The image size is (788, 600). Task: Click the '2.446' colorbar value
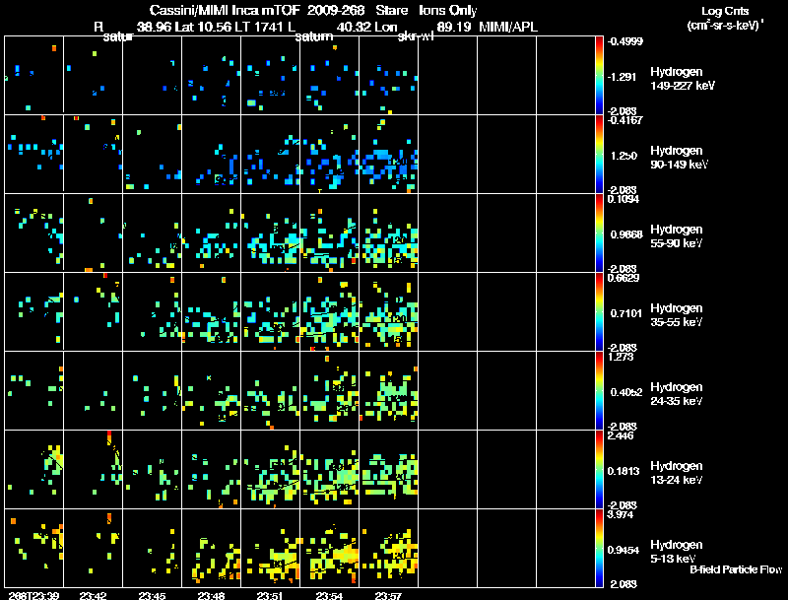pyautogui.click(x=621, y=435)
